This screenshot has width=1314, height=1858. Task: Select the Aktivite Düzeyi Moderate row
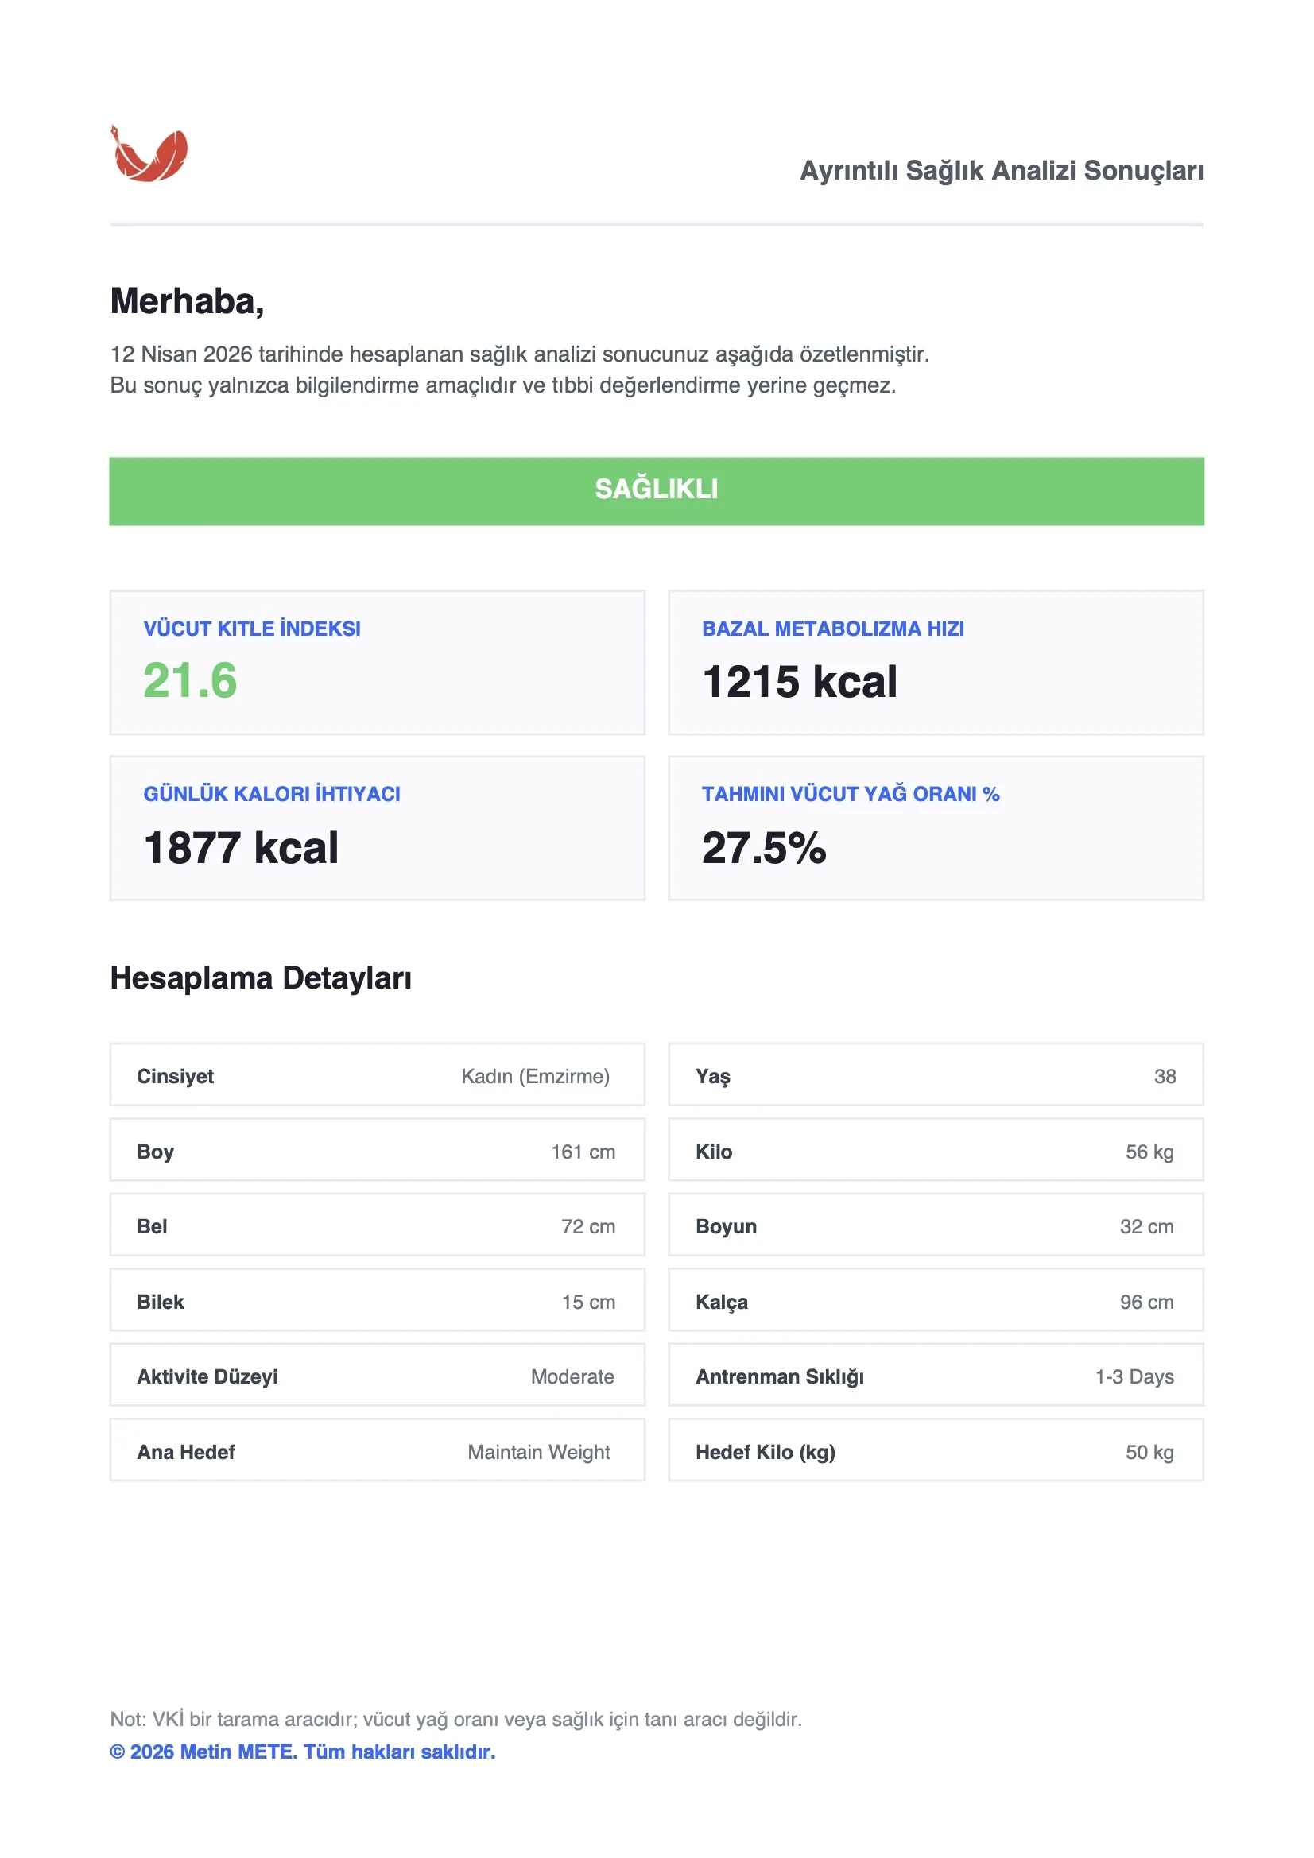(x=378, y=1376)
